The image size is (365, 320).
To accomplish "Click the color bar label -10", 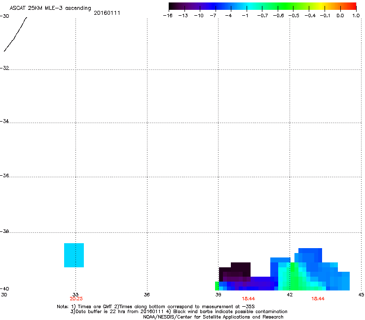I will 199,16.
